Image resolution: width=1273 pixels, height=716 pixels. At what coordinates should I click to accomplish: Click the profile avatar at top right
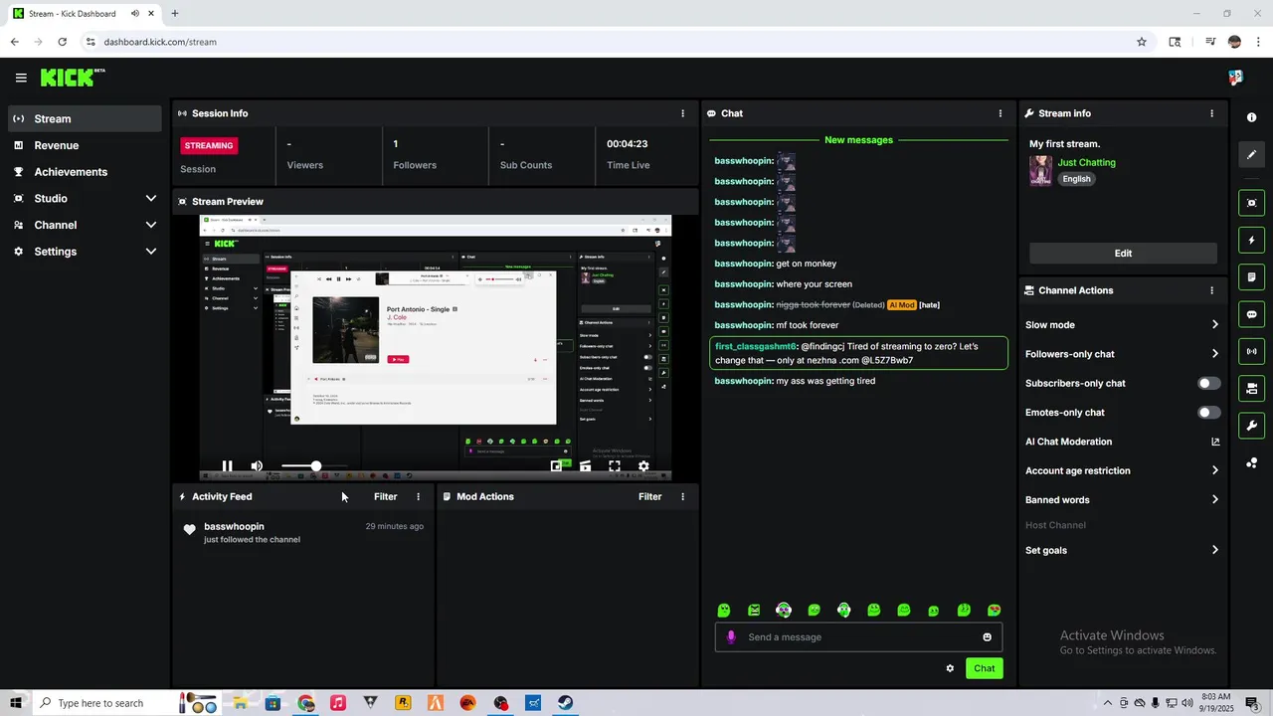point(1235,78)
